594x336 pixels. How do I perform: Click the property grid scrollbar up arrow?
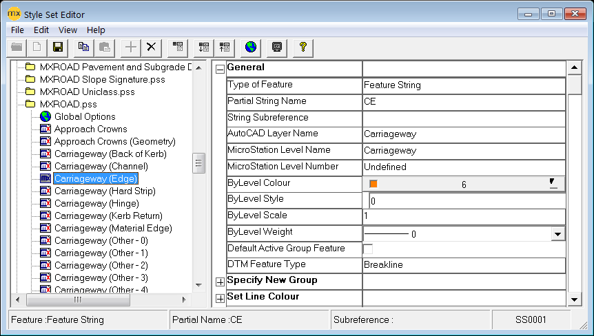click(574, 67)
